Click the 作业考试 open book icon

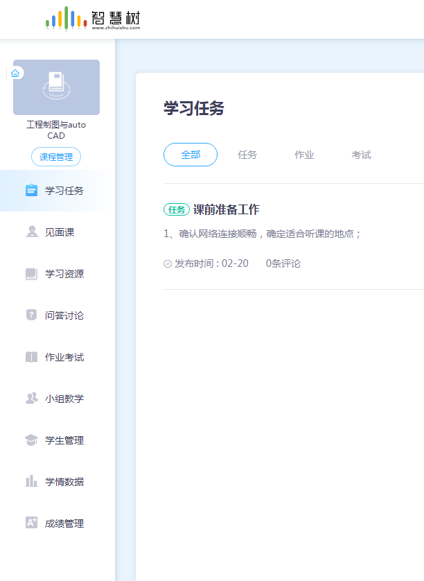(x=31, y=357)
